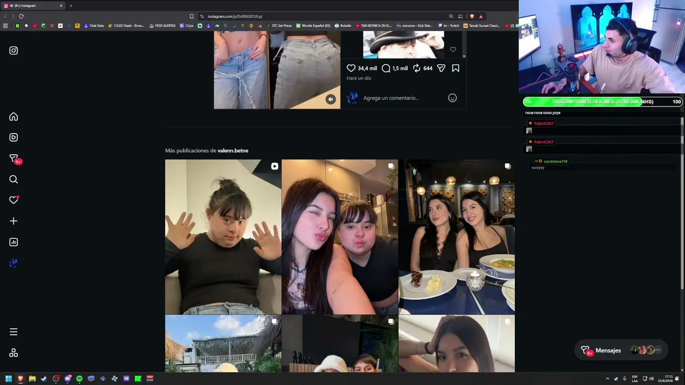Open the reel thumbnail with waving hands
The height and width of the screenshot is (385, 685).
click(x=223, y=237)
